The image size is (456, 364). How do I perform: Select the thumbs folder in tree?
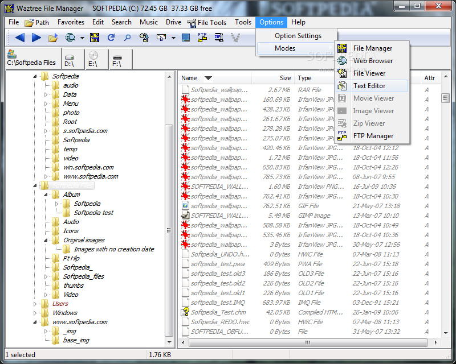point(74,286)
